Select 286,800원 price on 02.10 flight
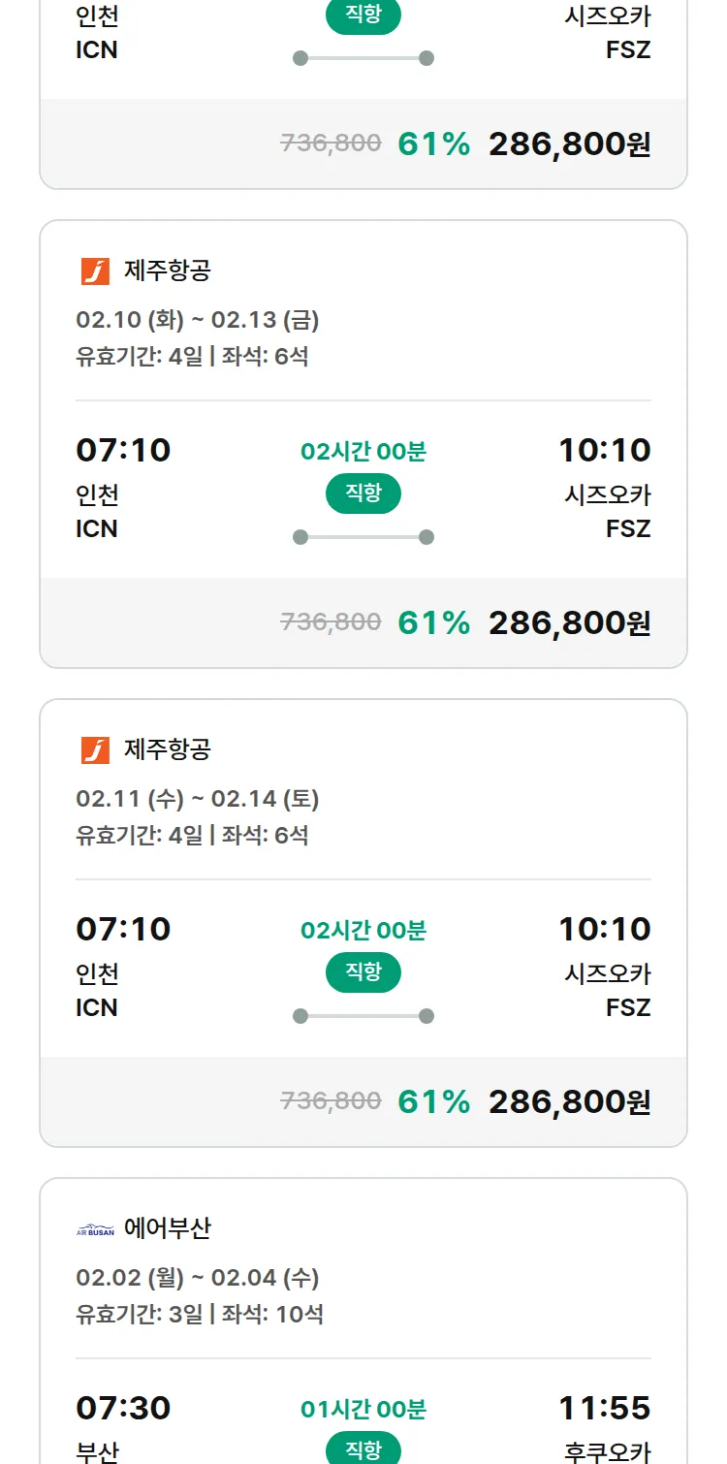The height and width of the screenshot is (1464, 727). point(569,622)
